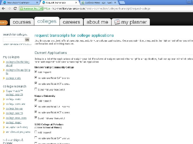Click arrow bullet beside college lookup
This screenshot has height=144, width=193.
[4, 109]
